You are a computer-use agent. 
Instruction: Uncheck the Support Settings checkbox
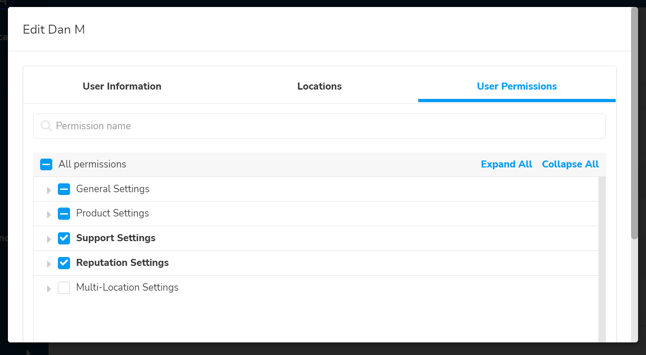click(64, 238)
